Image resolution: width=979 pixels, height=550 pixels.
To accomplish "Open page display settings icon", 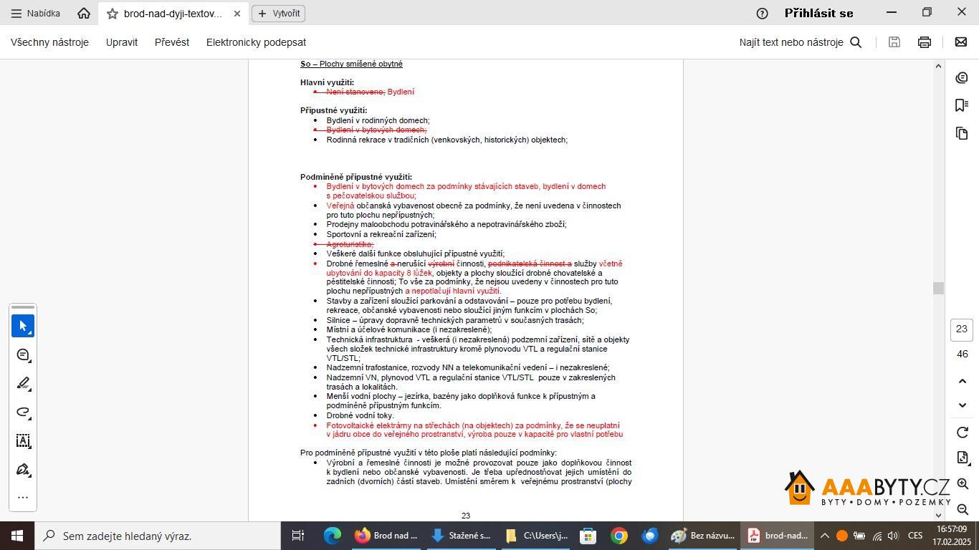I will point(963,458).
